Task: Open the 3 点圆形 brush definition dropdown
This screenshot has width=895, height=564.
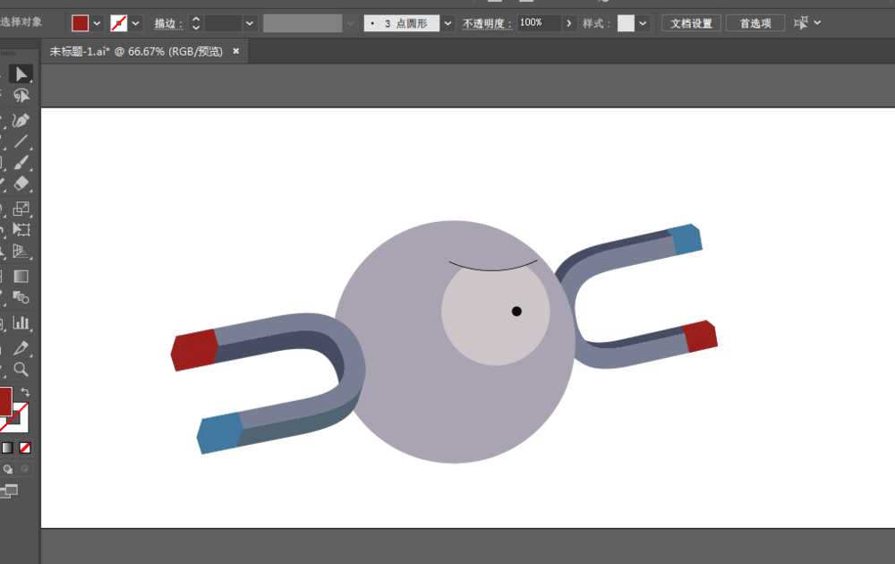Action: (446, 22)
